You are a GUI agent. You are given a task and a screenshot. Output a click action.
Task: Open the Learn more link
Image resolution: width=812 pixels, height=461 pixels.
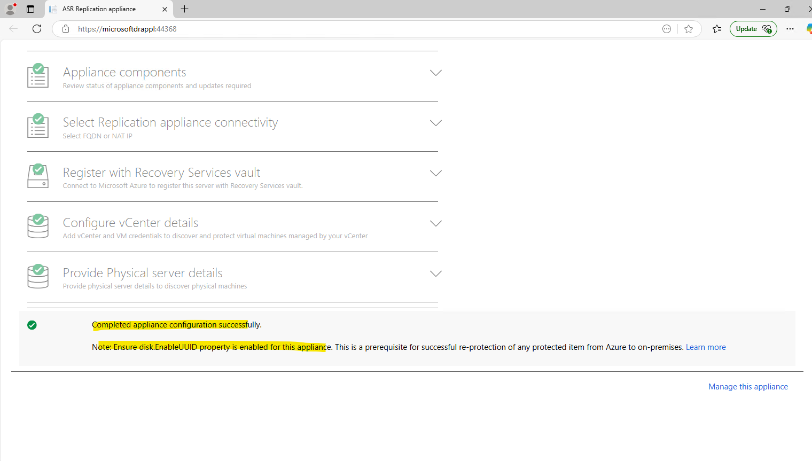point(706,347)
